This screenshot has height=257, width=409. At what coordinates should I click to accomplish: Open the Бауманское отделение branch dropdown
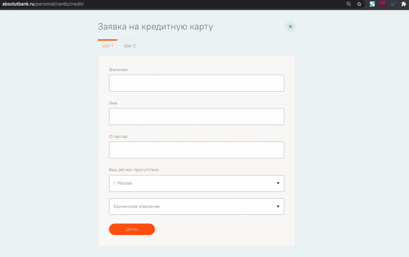pos(192,207)
